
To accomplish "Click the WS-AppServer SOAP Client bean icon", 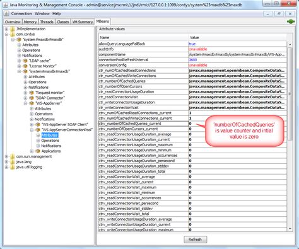I will point(38,124).
